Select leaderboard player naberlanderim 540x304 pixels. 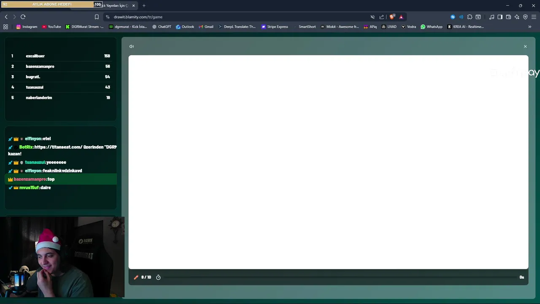coord(61,98)
